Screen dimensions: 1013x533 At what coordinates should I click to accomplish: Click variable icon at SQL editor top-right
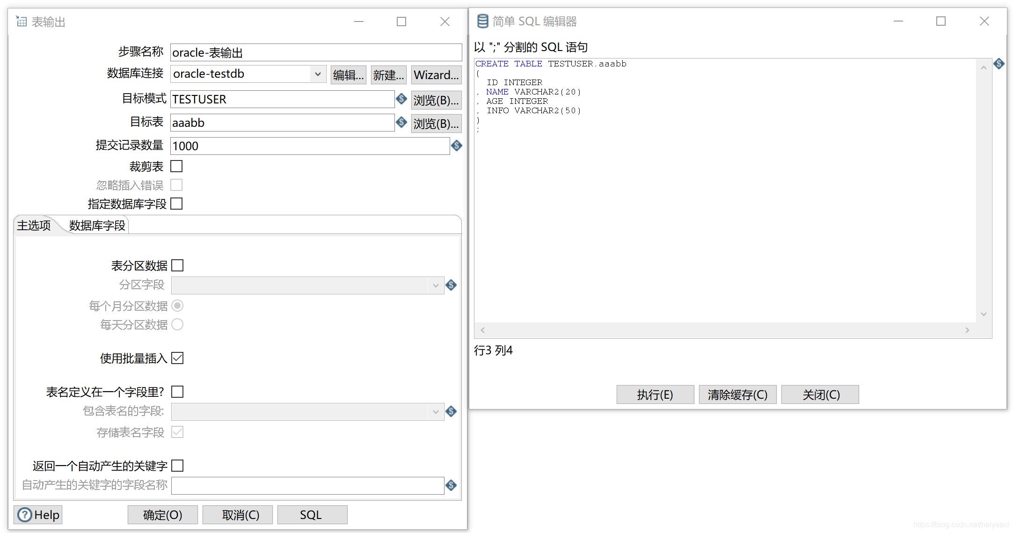pos(999,64)
